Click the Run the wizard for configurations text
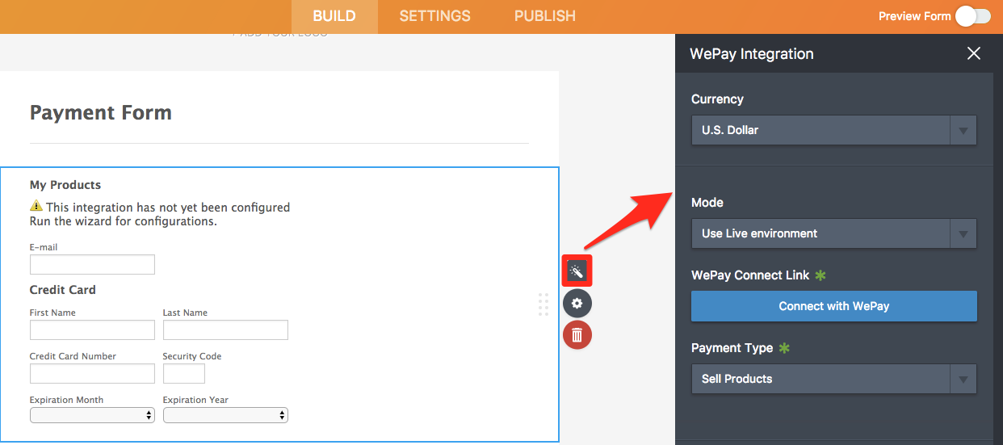The width and height of the screenshot is (1003, 445). click(124, 221)
